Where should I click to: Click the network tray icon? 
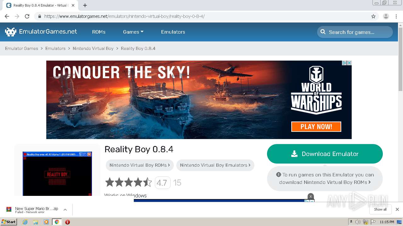(366, 222)
